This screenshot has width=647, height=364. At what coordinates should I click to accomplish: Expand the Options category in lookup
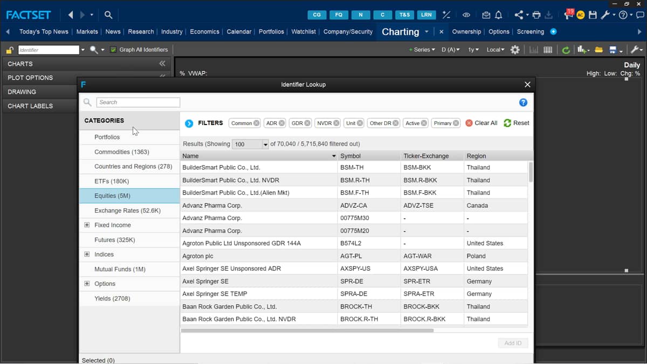tap(87, 284)
